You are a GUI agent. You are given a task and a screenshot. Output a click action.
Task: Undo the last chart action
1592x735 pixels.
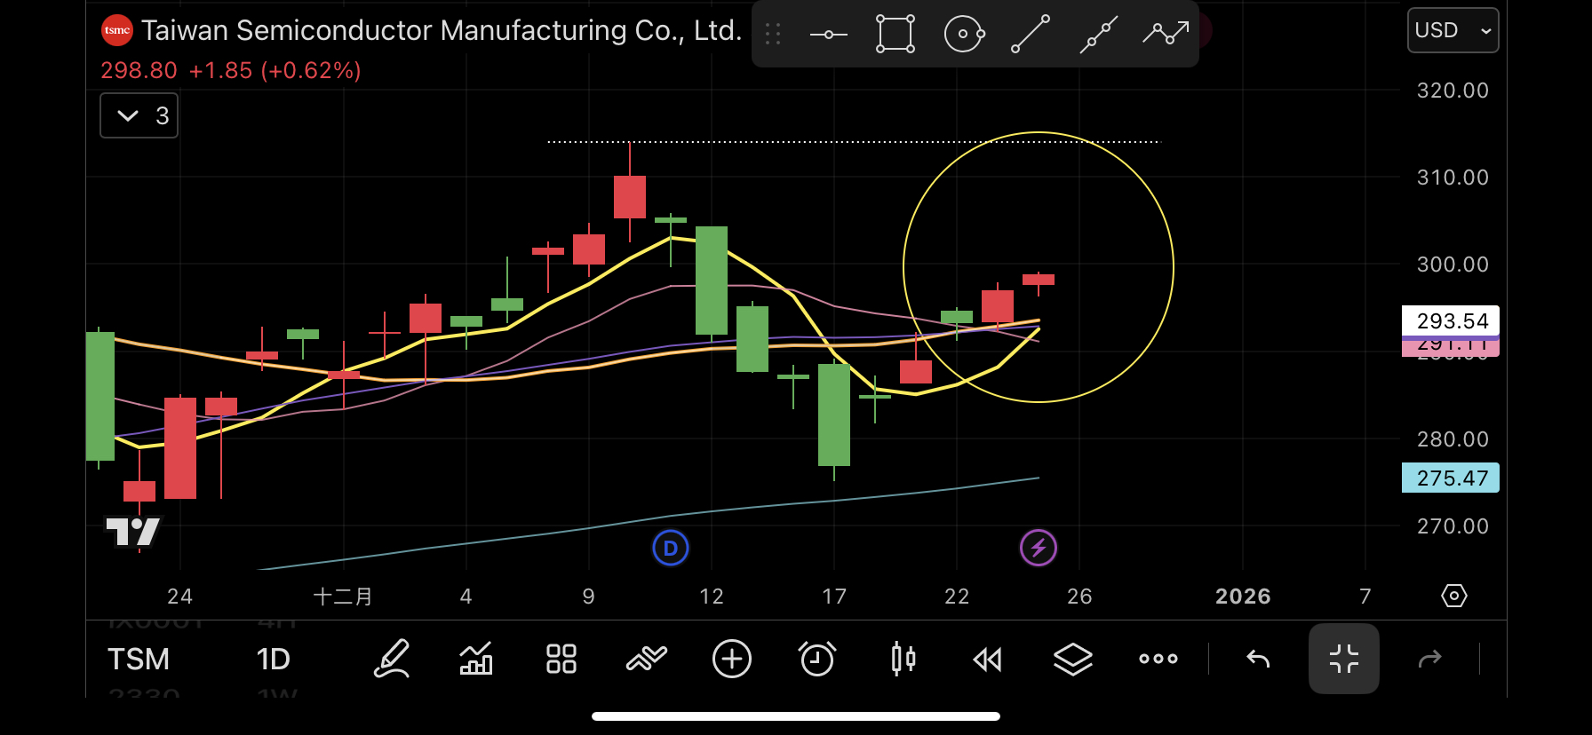[x=1258, y=659]
